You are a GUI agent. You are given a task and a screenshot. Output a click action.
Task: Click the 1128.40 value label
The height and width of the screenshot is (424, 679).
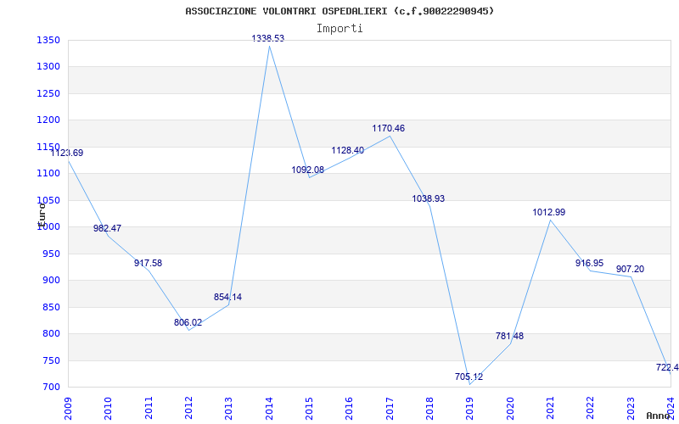pyautogui.click(x=348, y=151)
